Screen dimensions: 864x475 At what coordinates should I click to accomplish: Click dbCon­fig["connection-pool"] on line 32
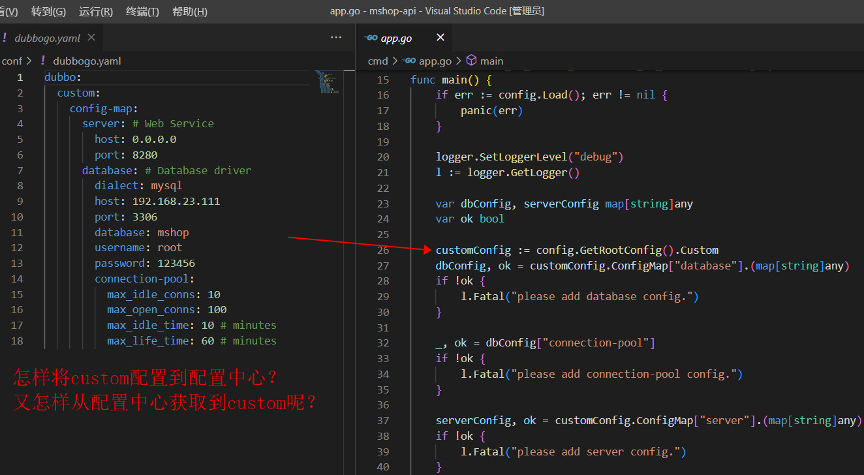coord(570,343)
